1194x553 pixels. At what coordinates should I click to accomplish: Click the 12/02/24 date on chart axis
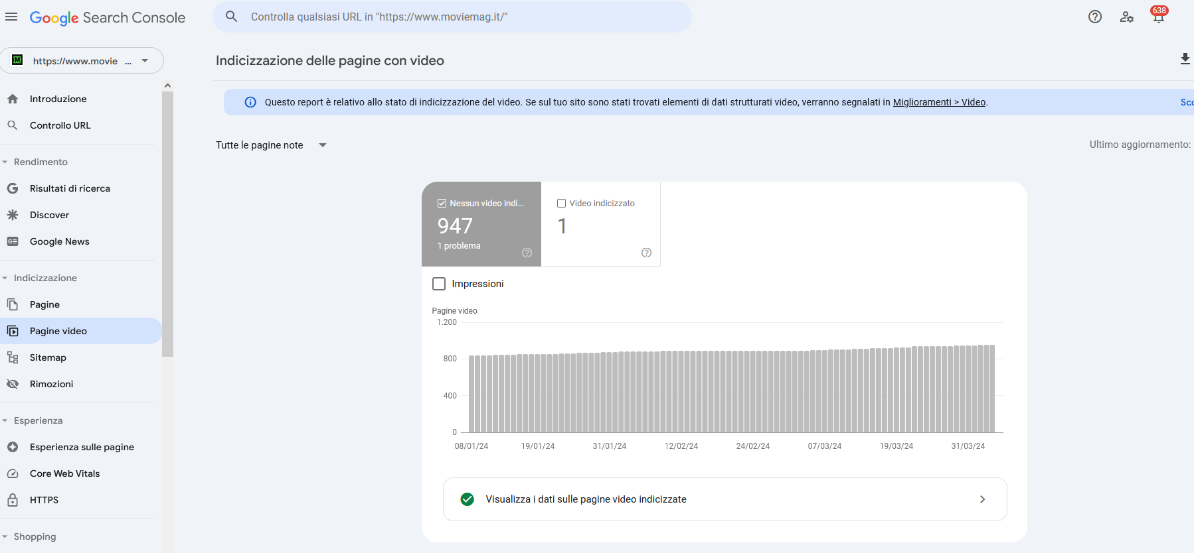(681, 446)
